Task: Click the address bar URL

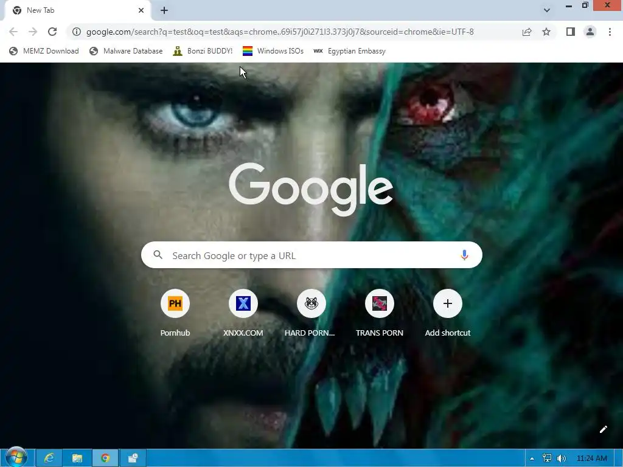Action: (x=280, y=32)
